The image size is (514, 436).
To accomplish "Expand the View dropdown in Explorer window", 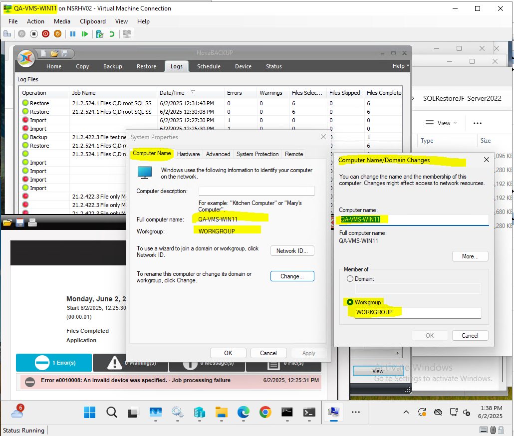I will 441,123.
